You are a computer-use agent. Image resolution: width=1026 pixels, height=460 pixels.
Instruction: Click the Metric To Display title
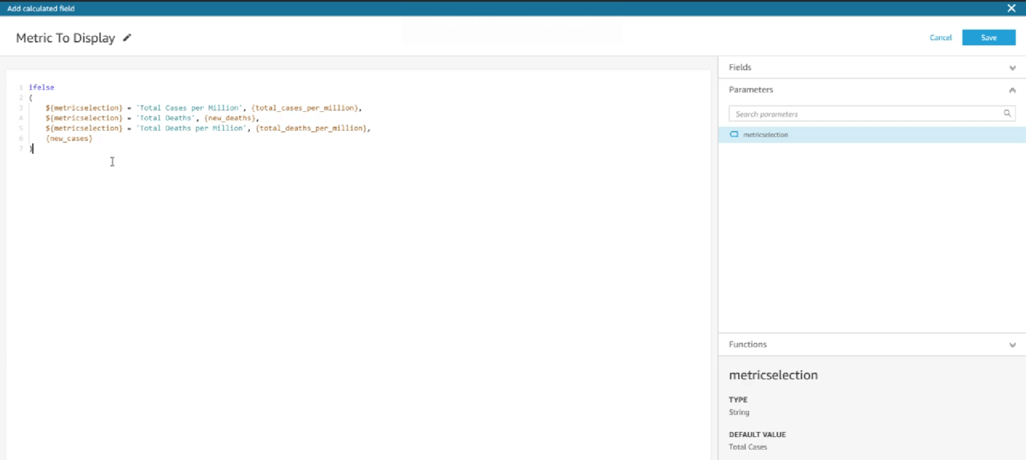65,38
